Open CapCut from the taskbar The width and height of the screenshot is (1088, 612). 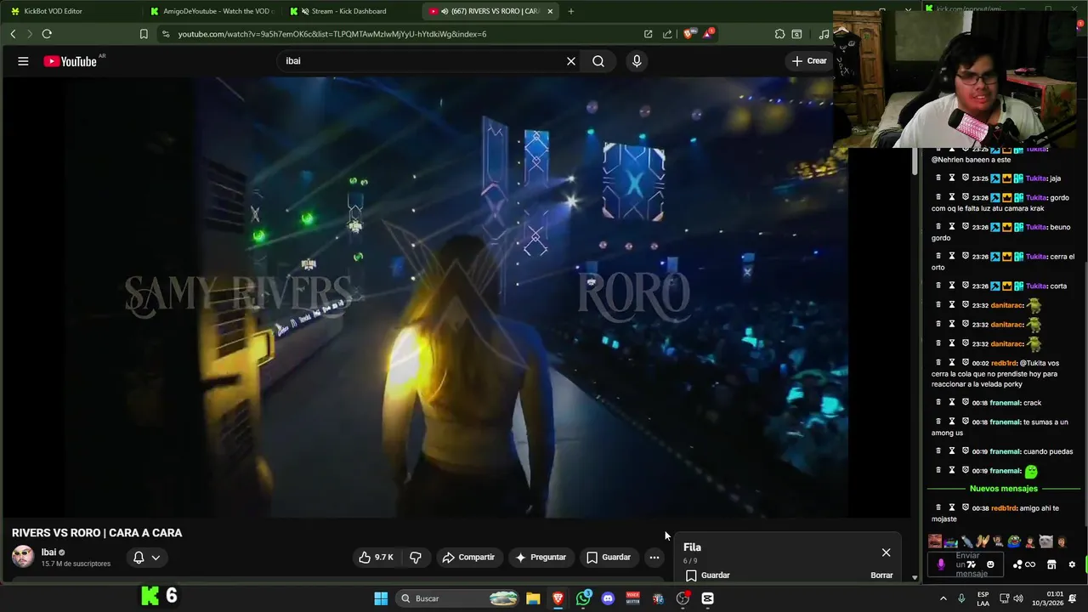click(x=707, y=598)
